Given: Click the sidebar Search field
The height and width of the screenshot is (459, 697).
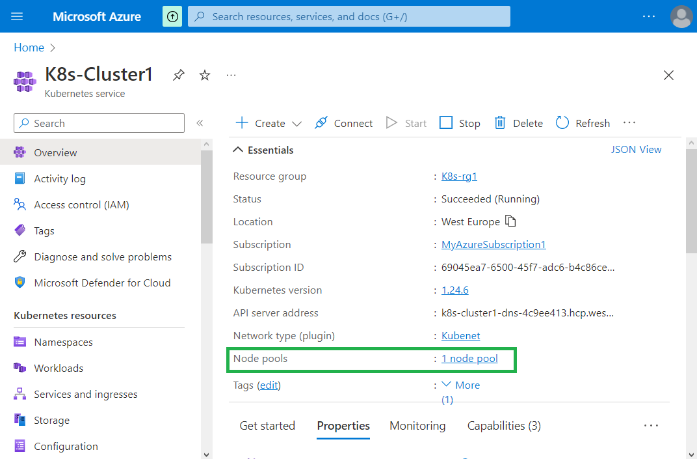Looking at the screenshot, I should coord(99,123).
